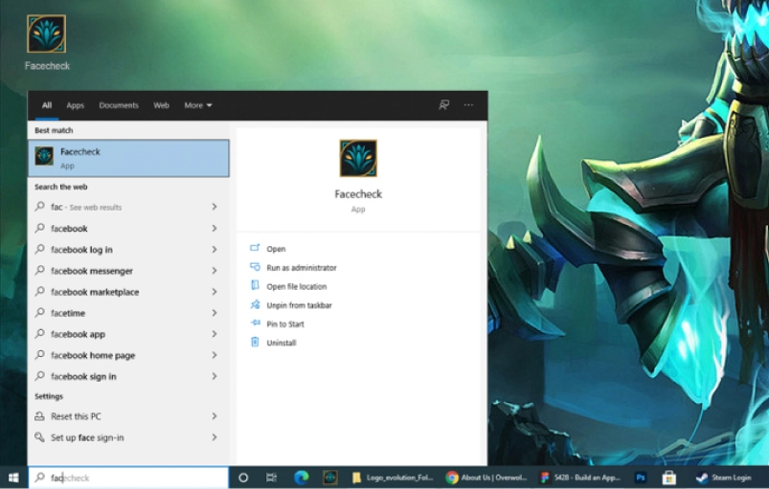Open Logo_evolution folder taskbar item
Screen dimensions: 769x489
[394, 478]
